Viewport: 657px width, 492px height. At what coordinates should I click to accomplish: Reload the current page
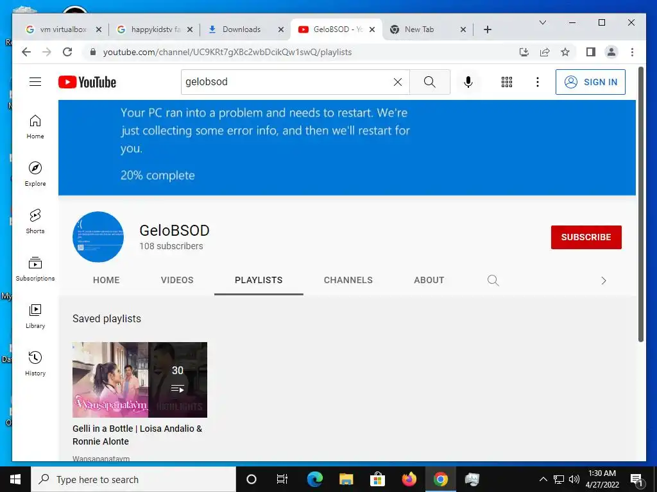point(67,52)
